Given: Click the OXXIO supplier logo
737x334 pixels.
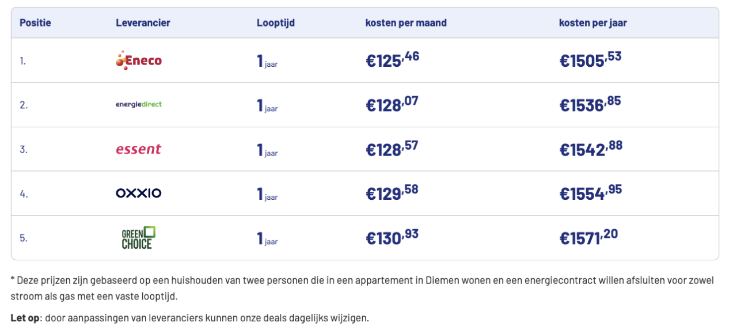Looking at the screenshot, I should coord(139,193).
